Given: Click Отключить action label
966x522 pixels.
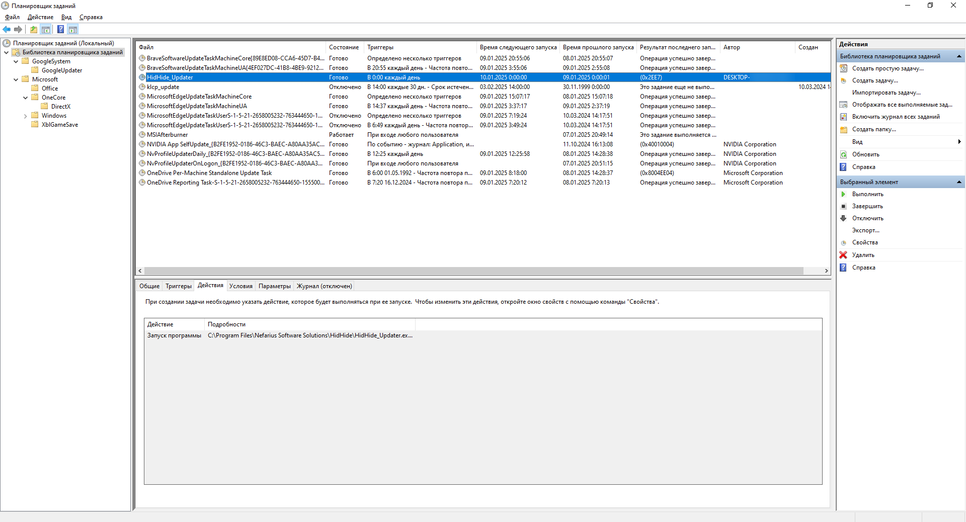Looking at the screenshot, I should 868,218.
